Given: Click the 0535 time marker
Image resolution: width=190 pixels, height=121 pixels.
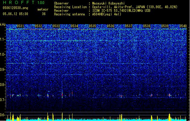Looking at the screenshot, I should (92, 26).
